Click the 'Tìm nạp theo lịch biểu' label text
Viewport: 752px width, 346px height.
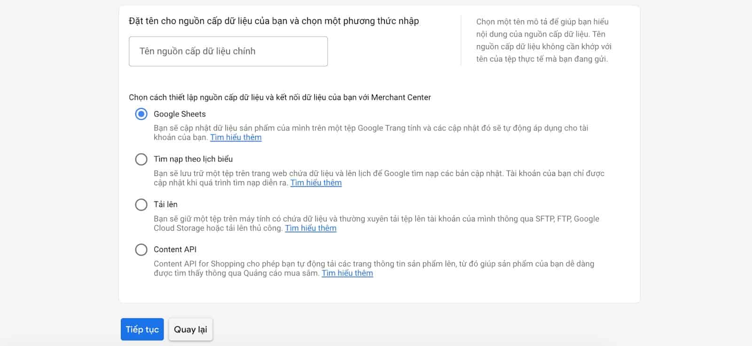(193, 159)
